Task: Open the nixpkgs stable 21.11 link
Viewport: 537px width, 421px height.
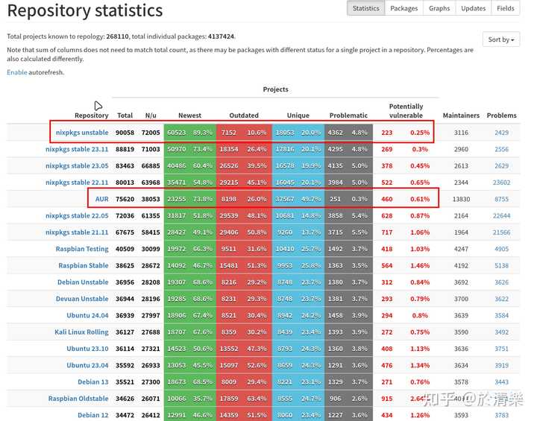Action: [x=77, y=232]
